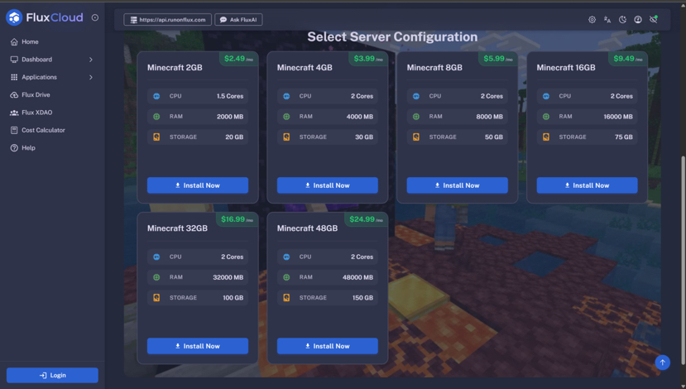686x389 pixels.
Task: Open the Cost Calculator icon
Action: (x=14, y=130)
